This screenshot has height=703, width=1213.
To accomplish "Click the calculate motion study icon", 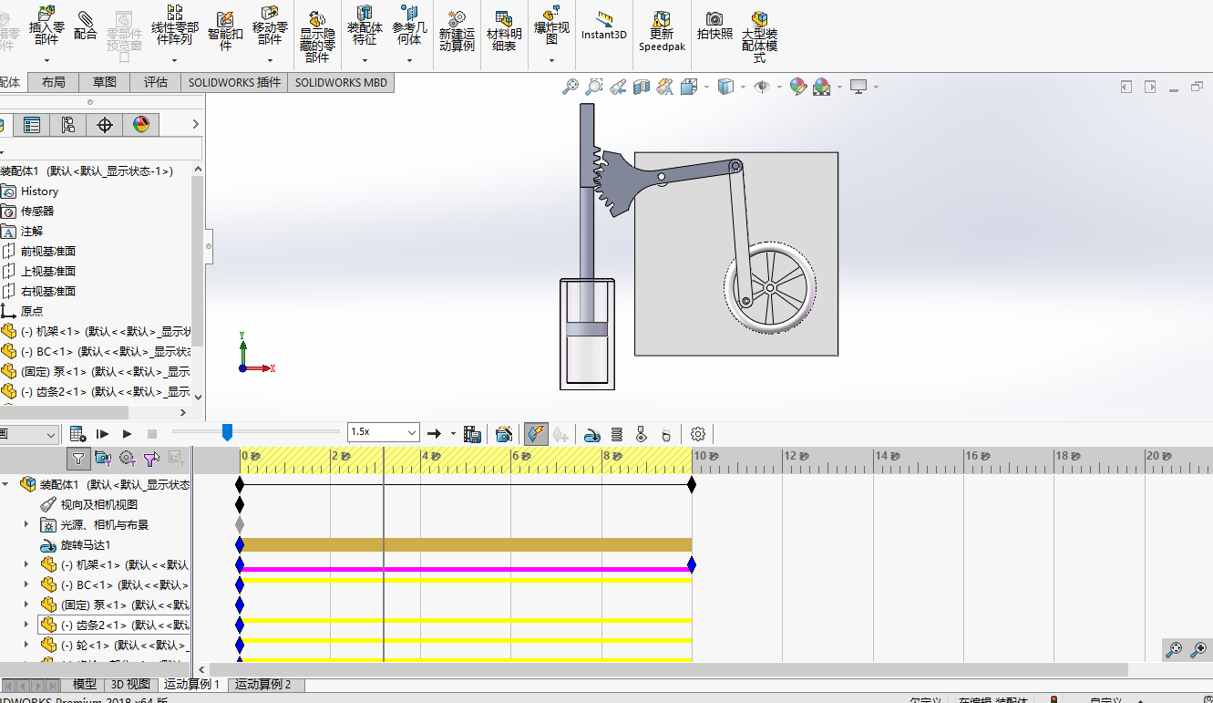I will [78, 434].
